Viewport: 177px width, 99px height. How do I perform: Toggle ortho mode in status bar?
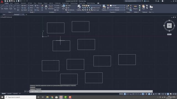131,94
